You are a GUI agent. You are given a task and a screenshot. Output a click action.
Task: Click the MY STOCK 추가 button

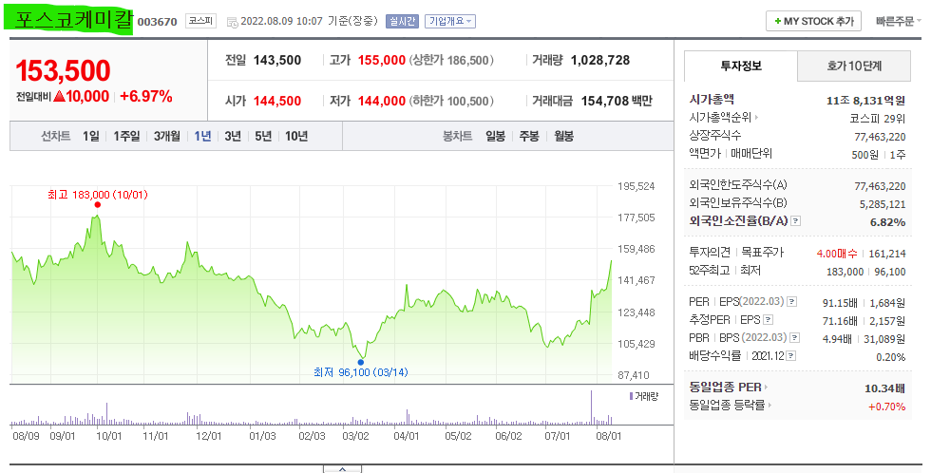(x=813, y=21)
